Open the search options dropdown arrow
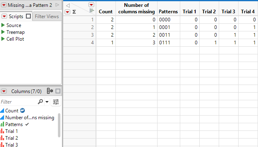Screen dimensions: 258x147 tap(47, 102)
